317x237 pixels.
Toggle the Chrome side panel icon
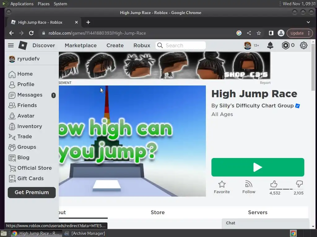[271, 33]
